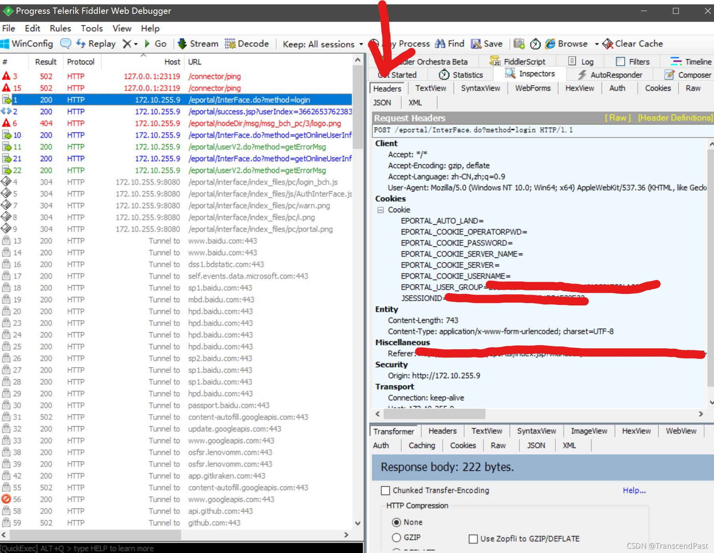Click the session icon of row 10
The height and width of the screenshot is (553, 714).
pyautogui.click(x=7, y=135)
